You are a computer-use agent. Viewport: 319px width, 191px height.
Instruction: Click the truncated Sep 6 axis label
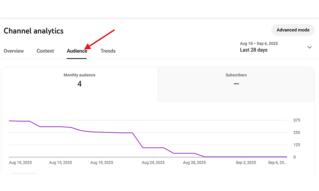tap(277, 163)
